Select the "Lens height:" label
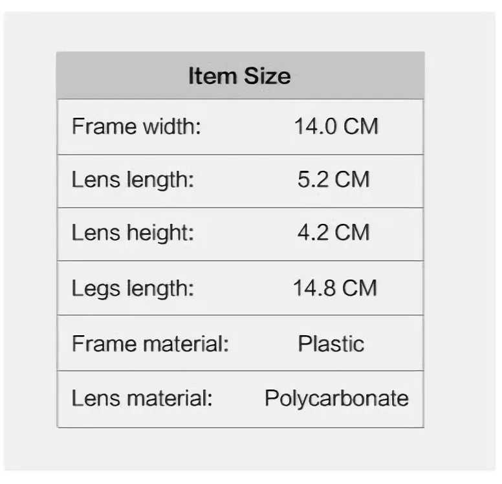This screenshot has width=502, height=484. 133,233
